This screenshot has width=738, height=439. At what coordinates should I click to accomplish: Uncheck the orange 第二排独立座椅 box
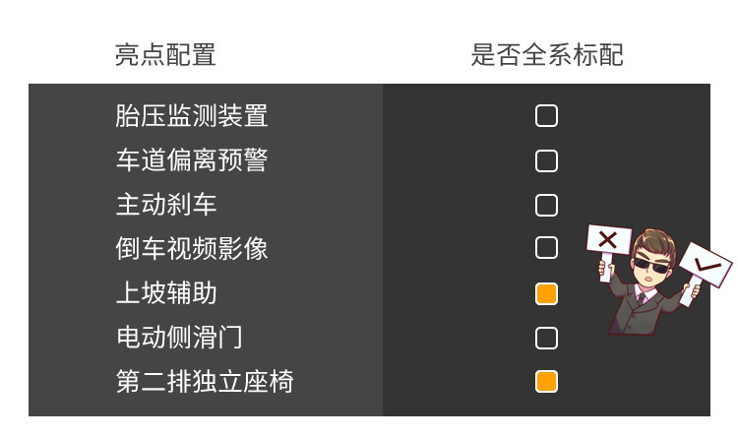click(546, 381)
